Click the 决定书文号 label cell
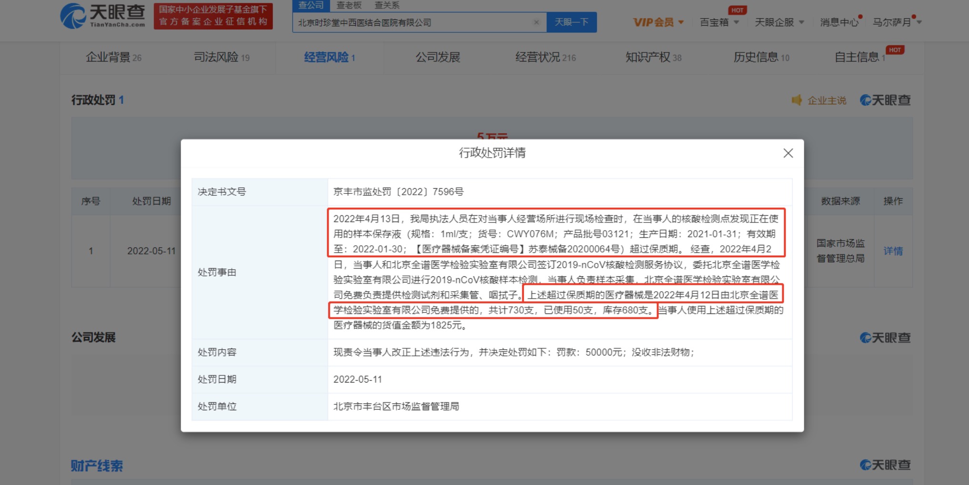The image size is (969, 485). coord(260,192)
